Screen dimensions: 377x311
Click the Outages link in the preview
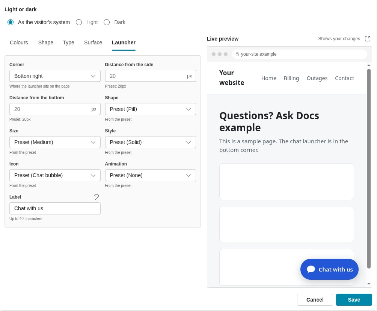tap(317, 78)
